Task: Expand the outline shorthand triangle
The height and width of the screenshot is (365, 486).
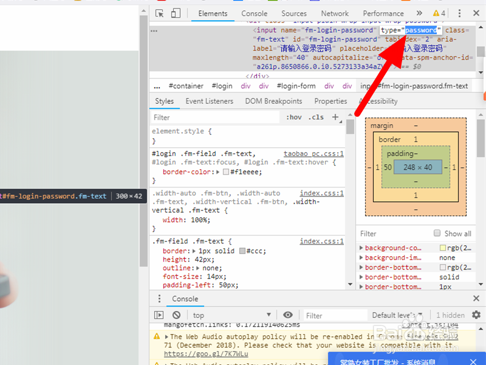Action: (198, 268)
